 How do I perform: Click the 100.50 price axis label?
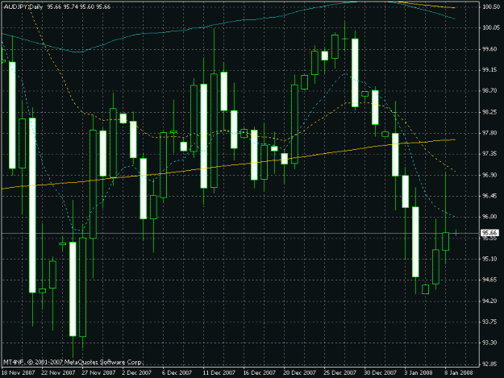pos(490,6)
